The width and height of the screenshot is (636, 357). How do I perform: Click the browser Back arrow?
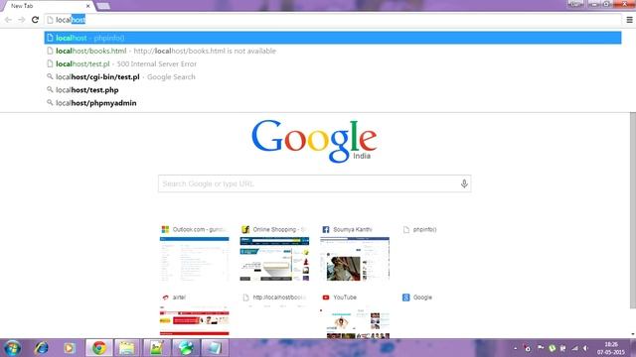(8, 20)
